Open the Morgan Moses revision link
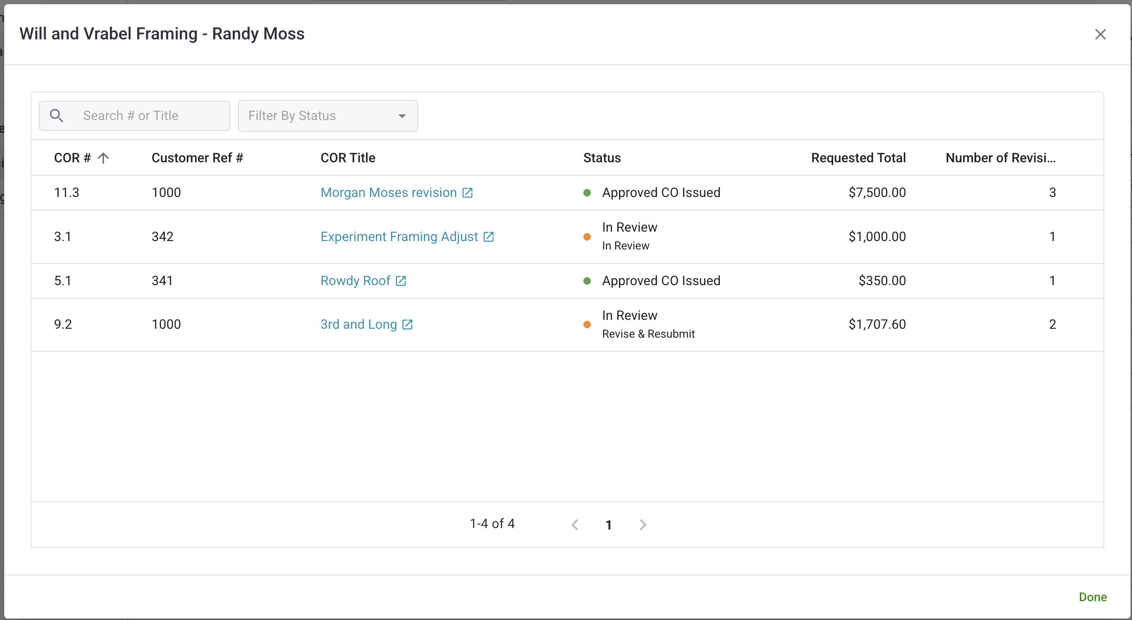 point(388,193)
